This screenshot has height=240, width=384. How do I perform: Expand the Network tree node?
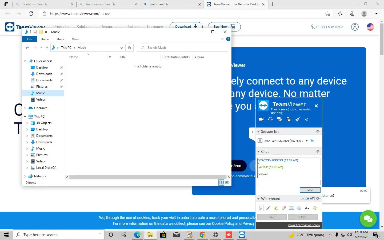click(25, 176)
